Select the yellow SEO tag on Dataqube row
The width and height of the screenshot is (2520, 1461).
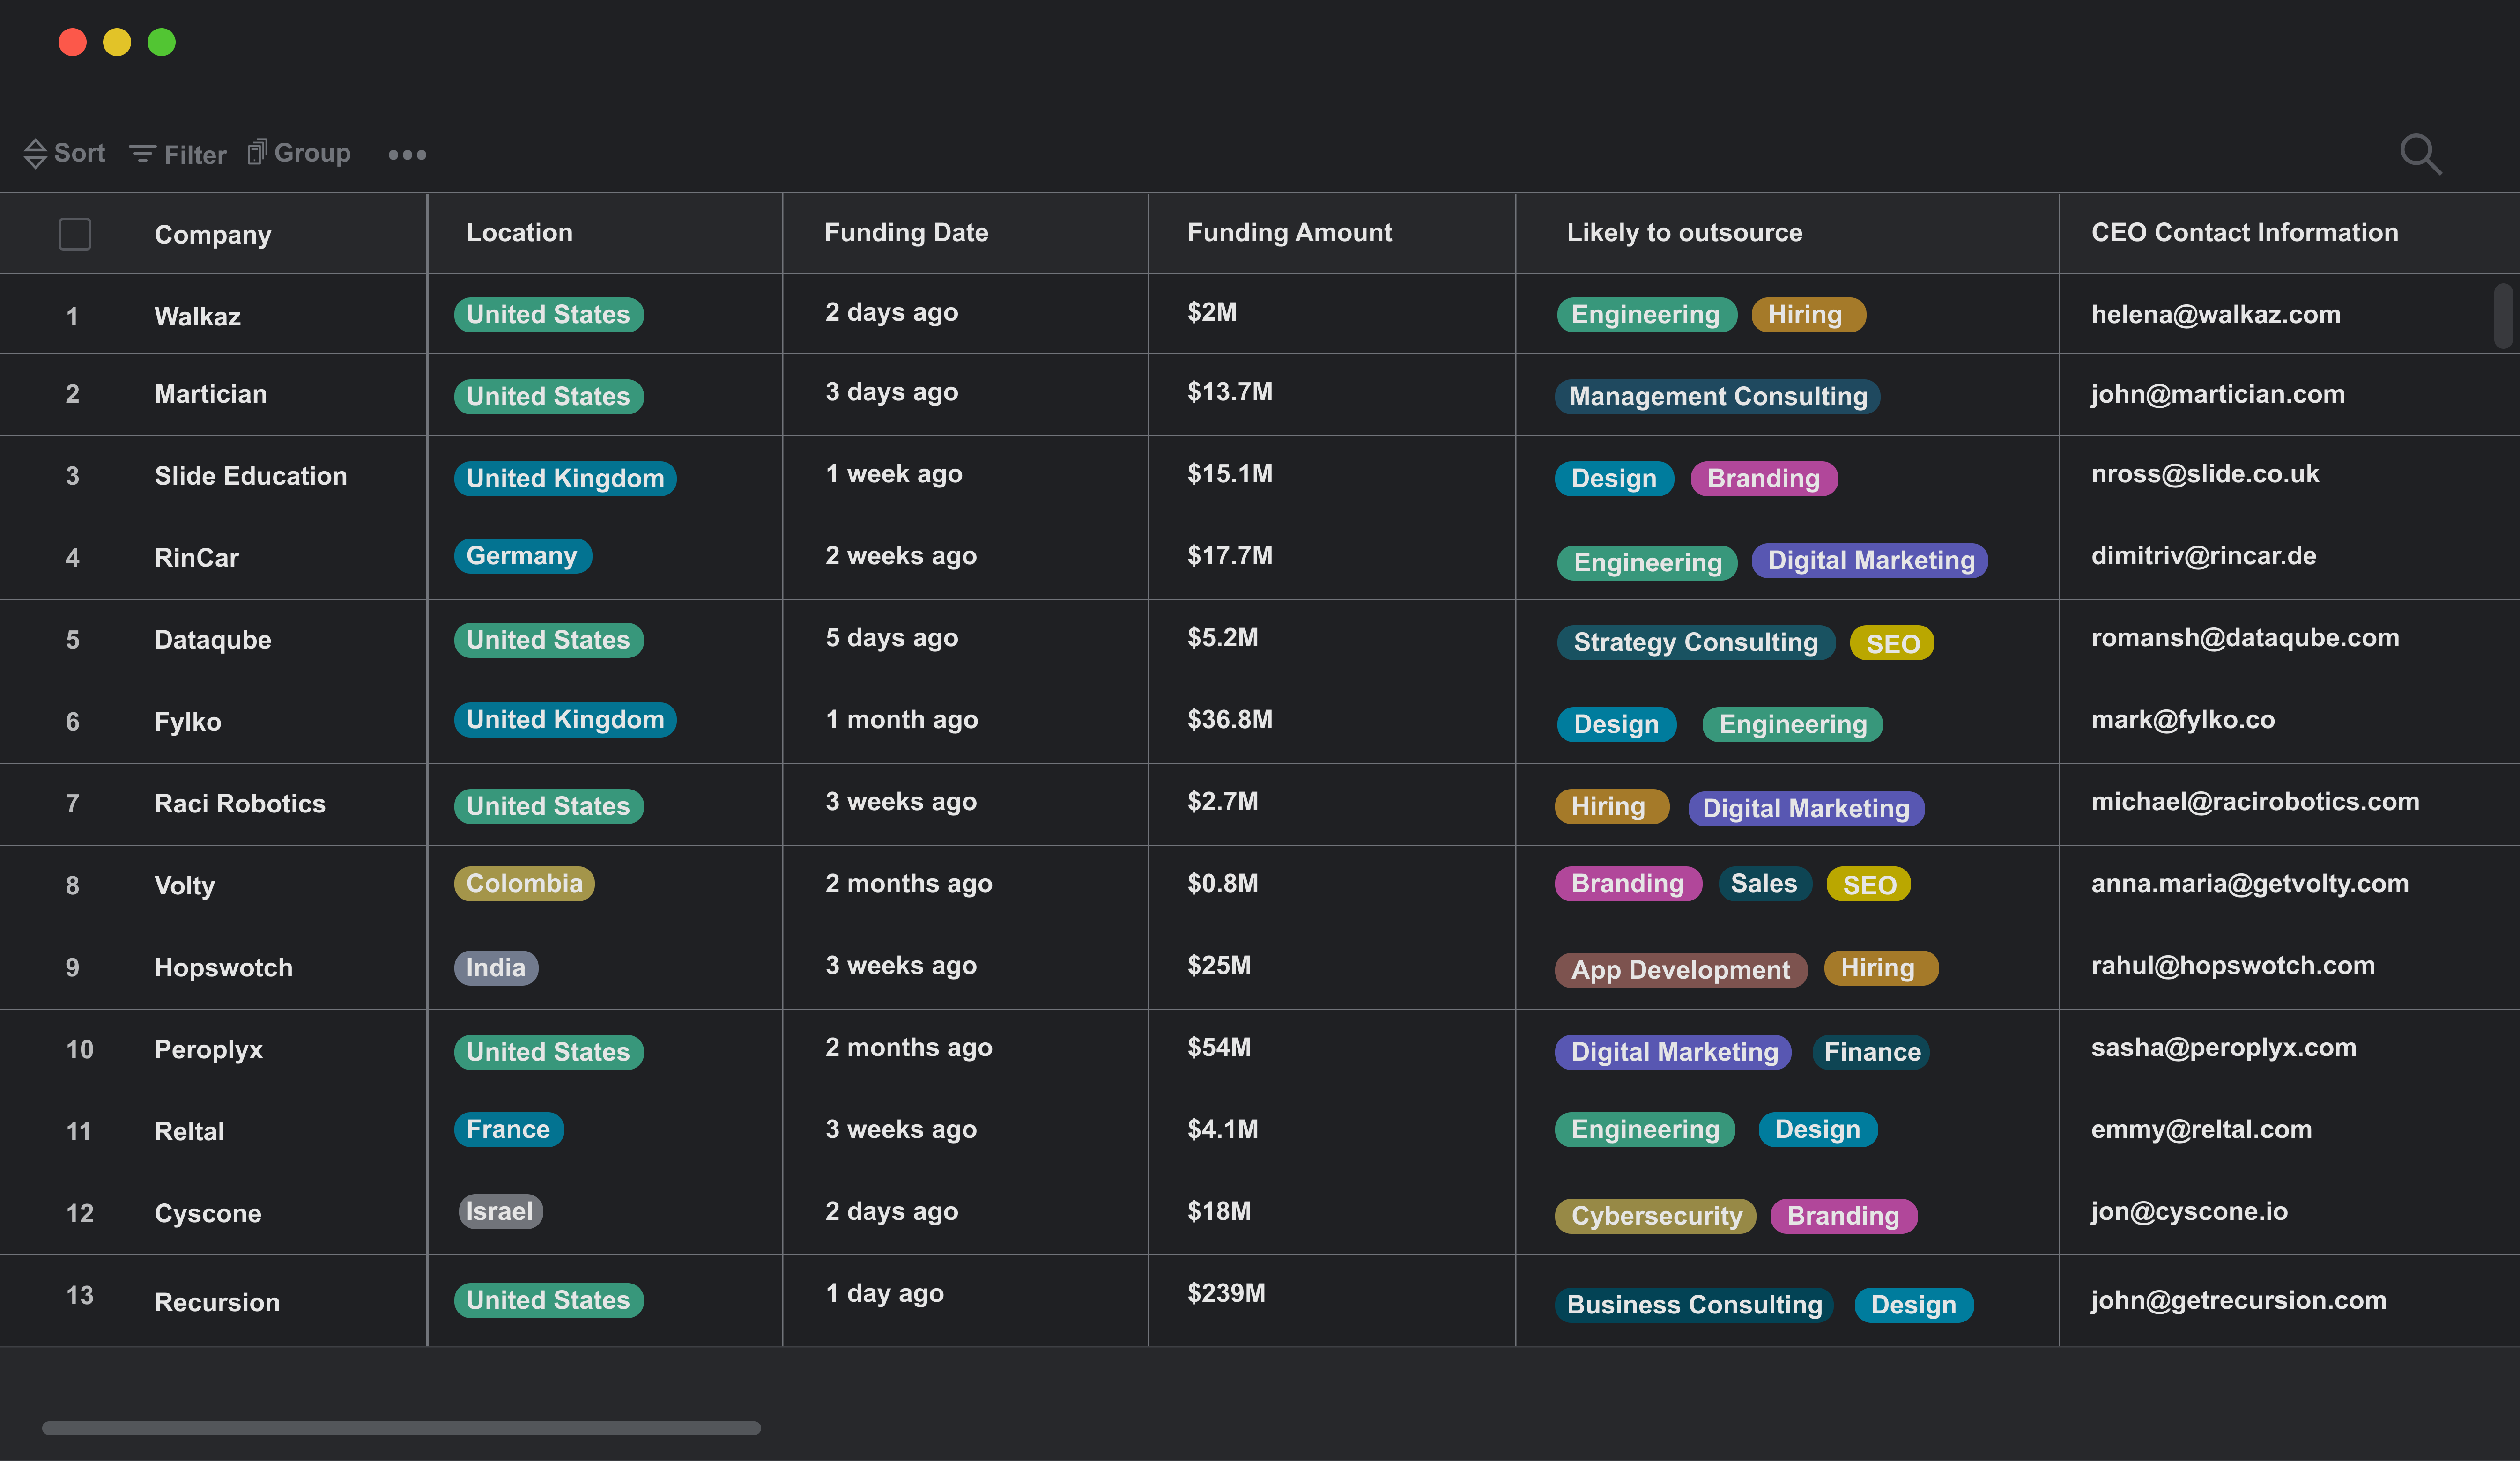point(1892,643)
